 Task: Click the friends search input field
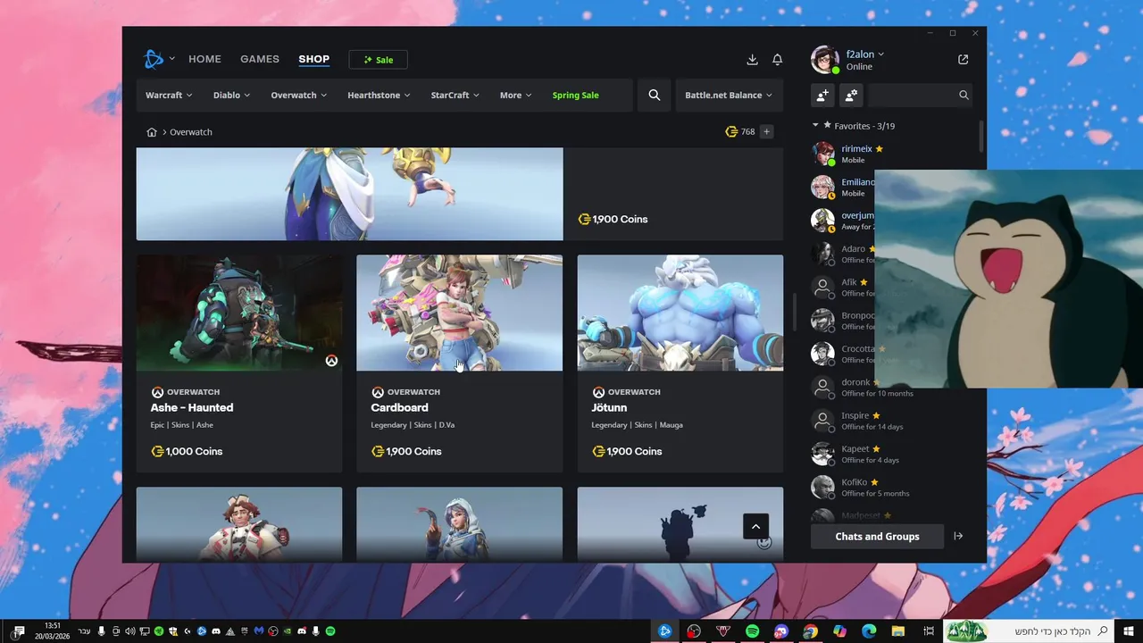[x=911, y=96]
